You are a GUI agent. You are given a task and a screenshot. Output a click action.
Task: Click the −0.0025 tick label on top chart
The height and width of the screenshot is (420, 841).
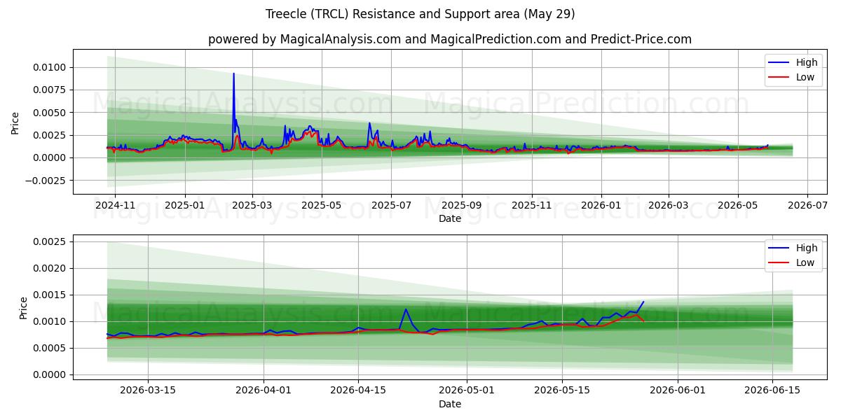[x=46, y=180]
